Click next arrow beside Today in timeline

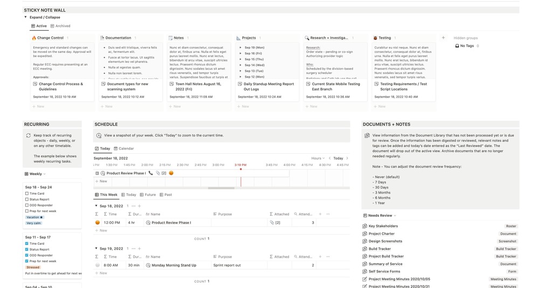(x=347, y=159)
